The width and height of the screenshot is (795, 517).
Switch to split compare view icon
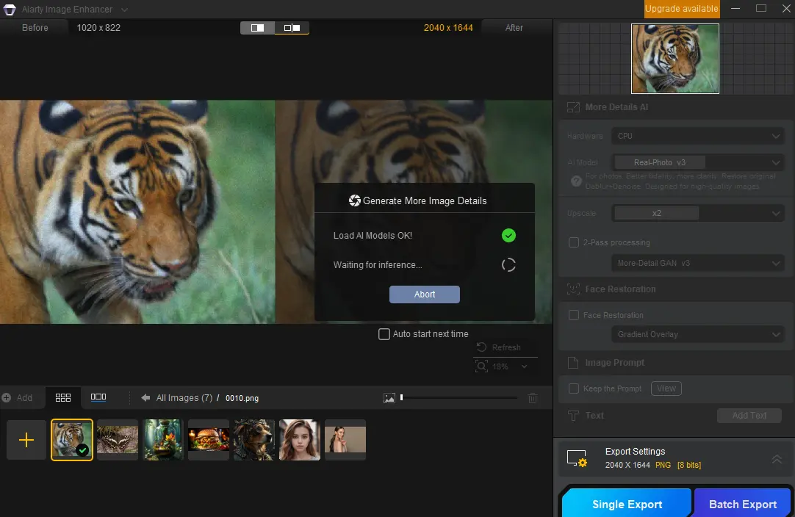pos(292,28)
